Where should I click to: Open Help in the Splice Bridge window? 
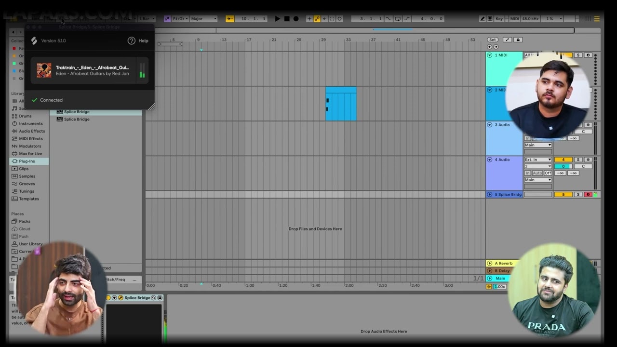pyautogui.click(x=138, y=40)
